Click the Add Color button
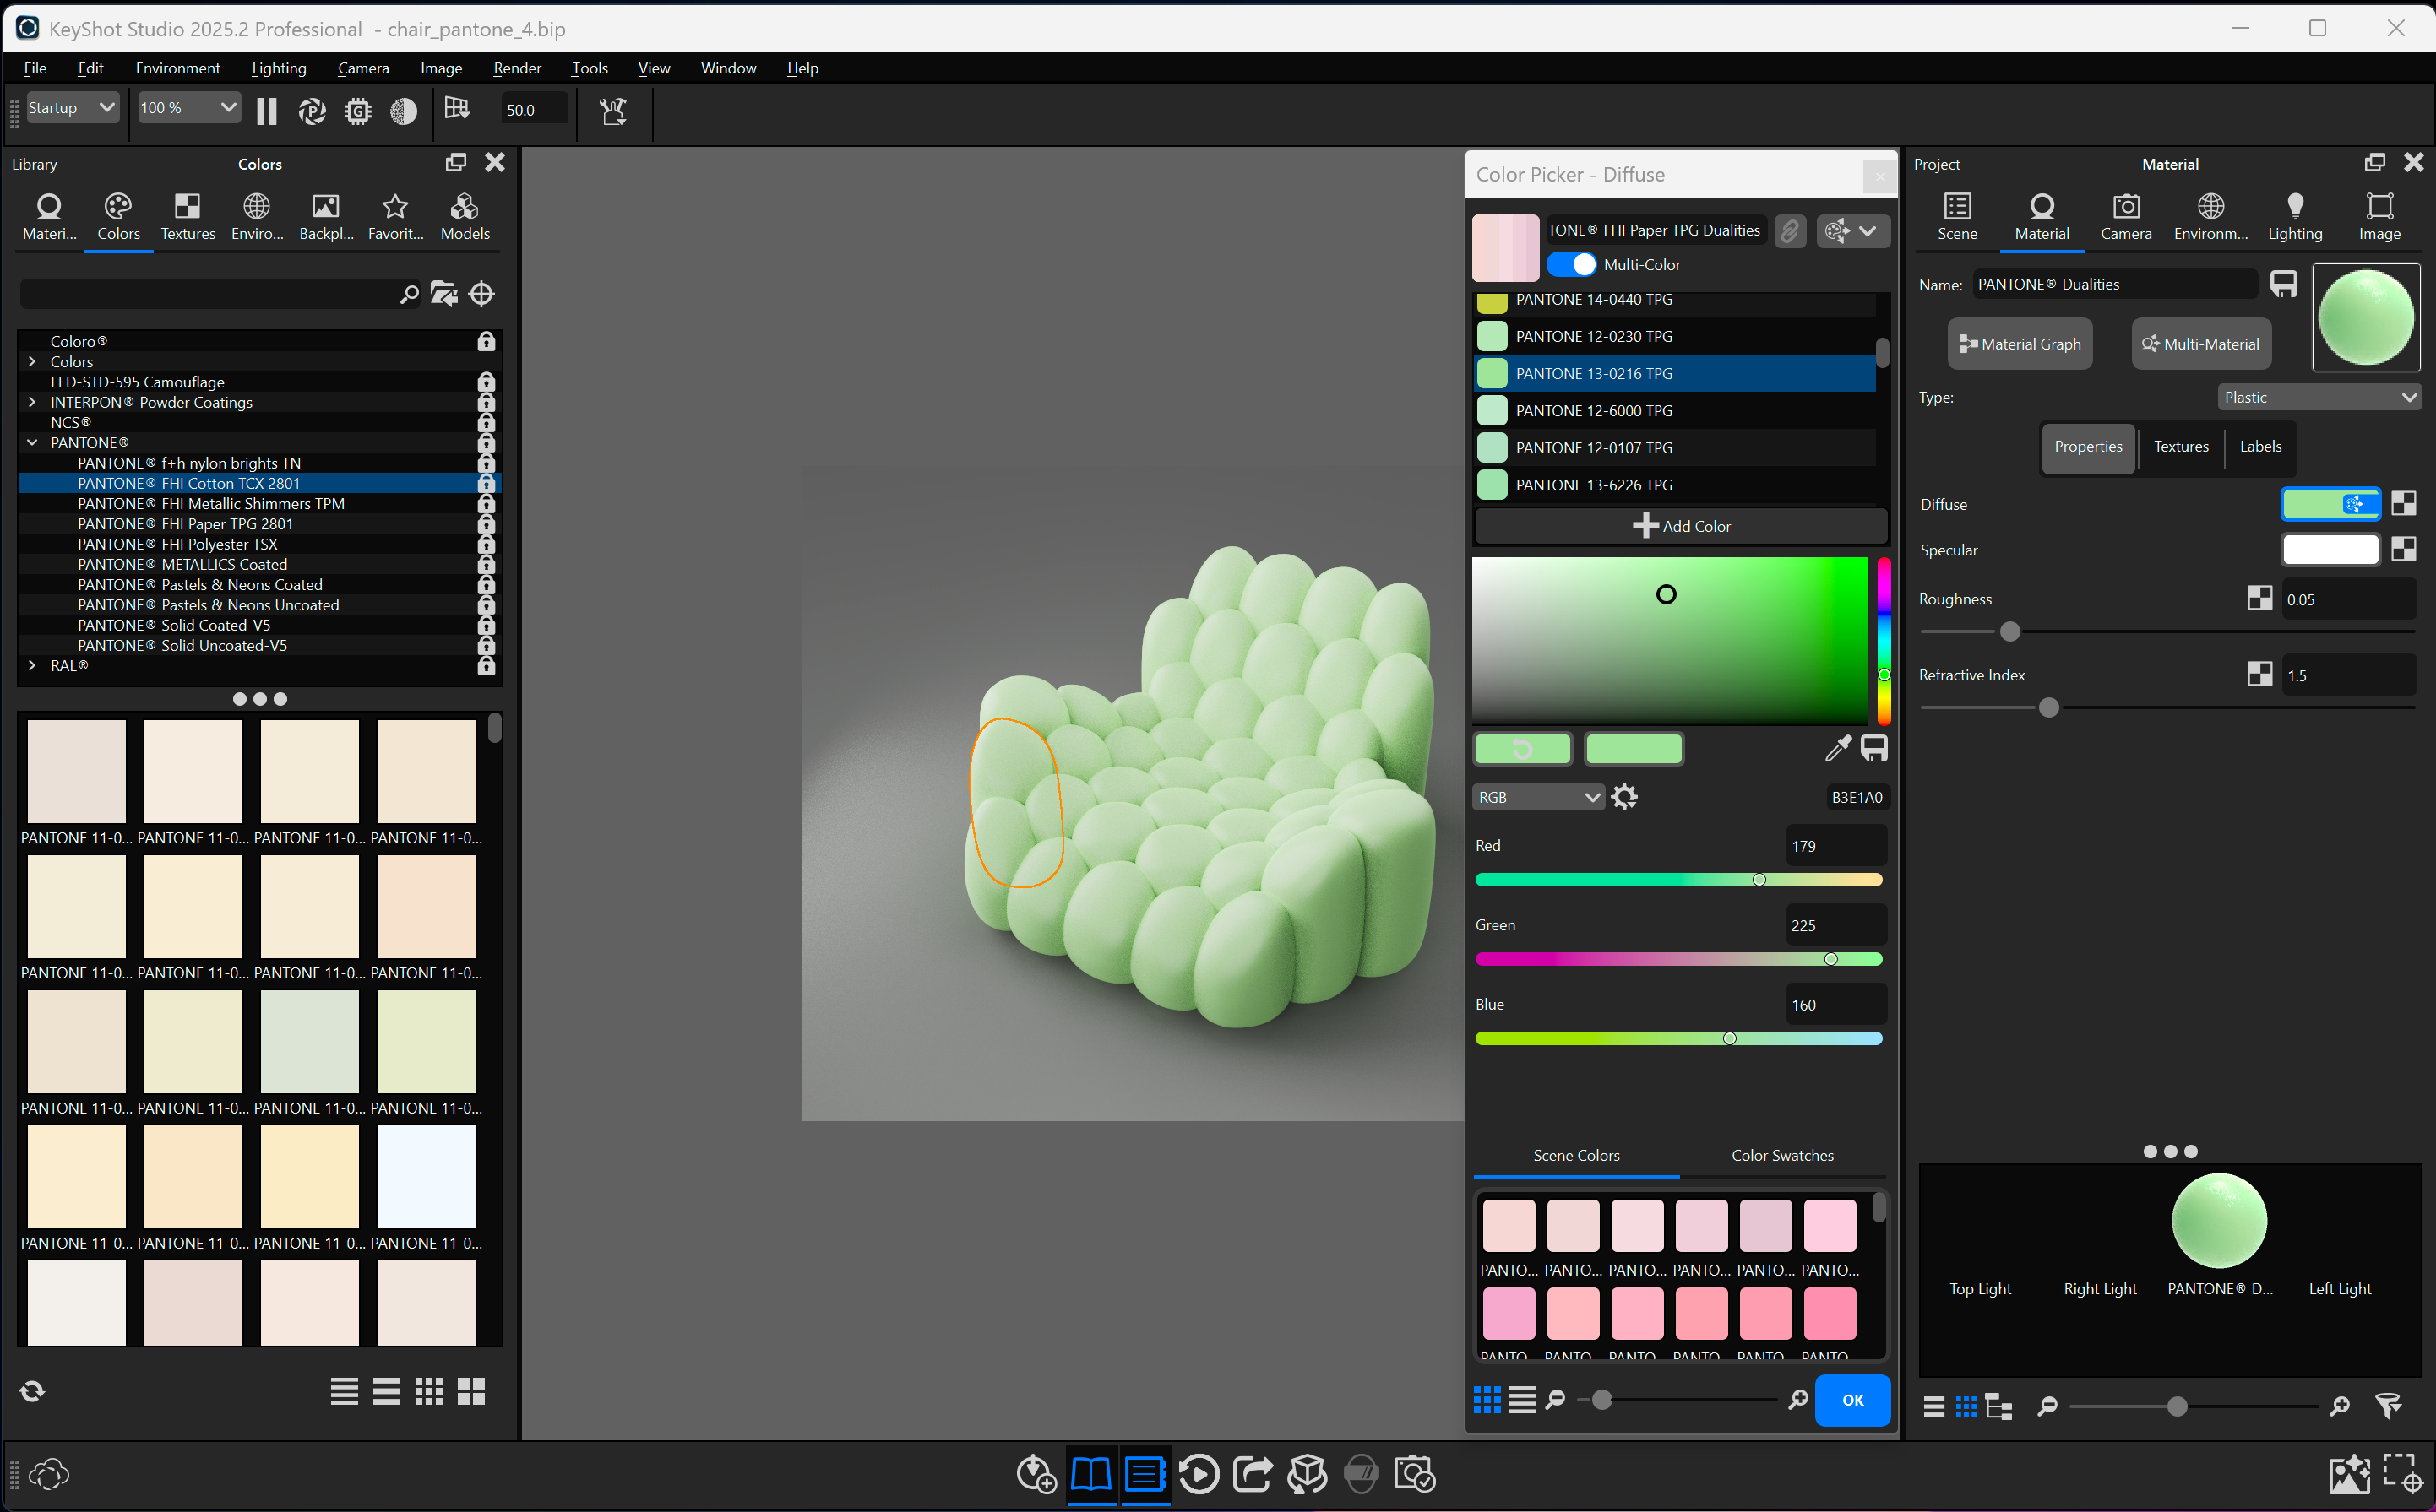The image size is (2436, 1512). click(1681, 526)
